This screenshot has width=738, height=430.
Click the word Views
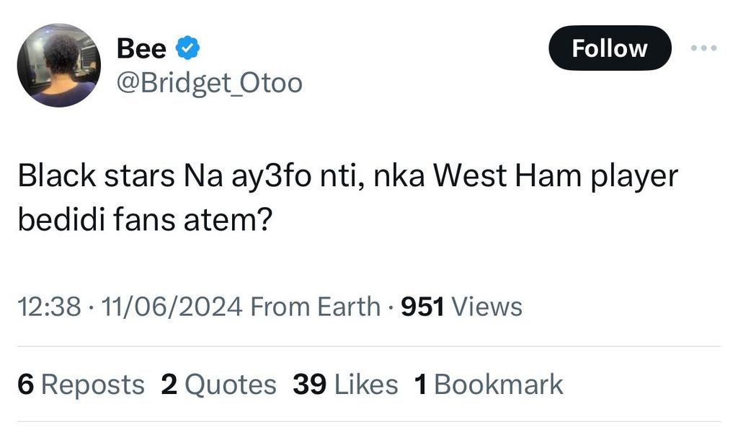click(486, 307)
